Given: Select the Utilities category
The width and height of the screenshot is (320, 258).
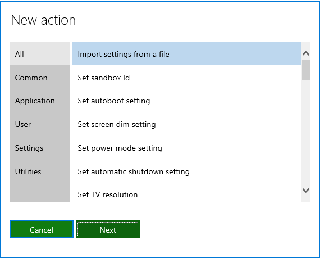Looking at the screenshot, I should click(x=39, y=171).
